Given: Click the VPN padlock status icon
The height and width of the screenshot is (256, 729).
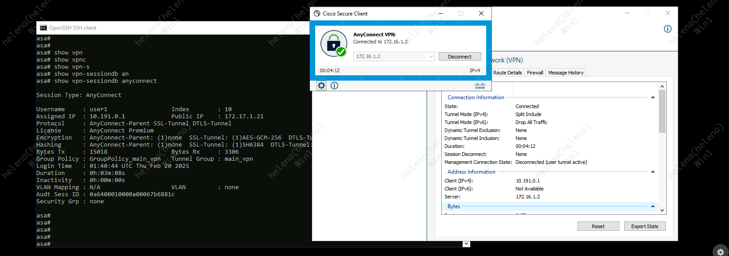Looking at the screenshot, I should click(333, 43).
